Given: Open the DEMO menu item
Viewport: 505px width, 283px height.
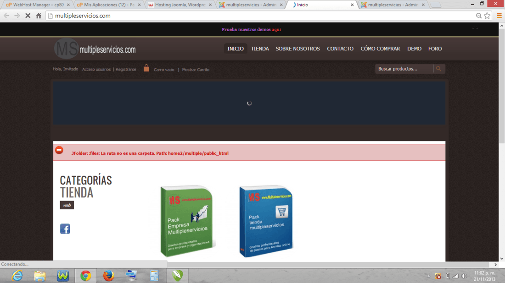Looking at the screenshot, I should point(414,49).
